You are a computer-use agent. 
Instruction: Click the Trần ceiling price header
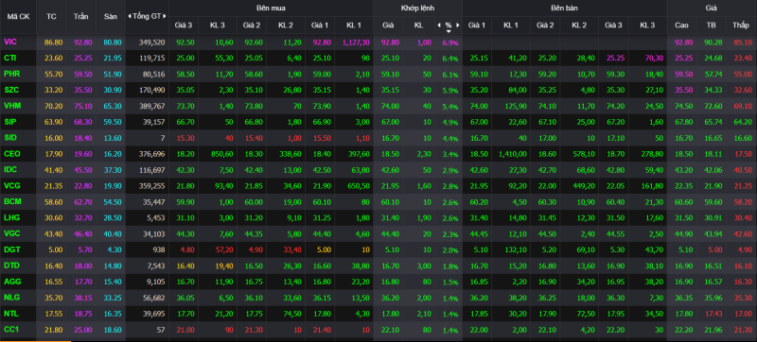(80, 16)
